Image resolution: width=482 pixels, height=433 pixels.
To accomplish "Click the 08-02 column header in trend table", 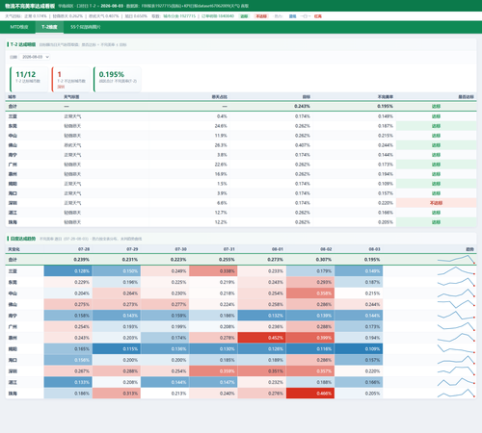I will point(326,249).
